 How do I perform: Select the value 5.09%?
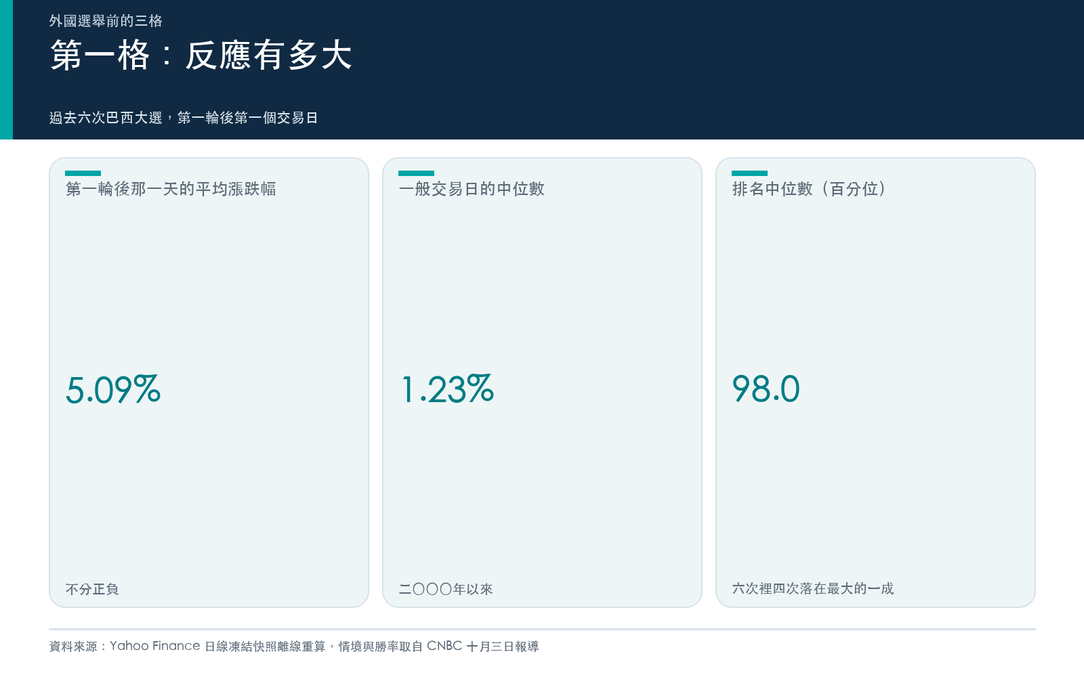(x=113, y=390)
